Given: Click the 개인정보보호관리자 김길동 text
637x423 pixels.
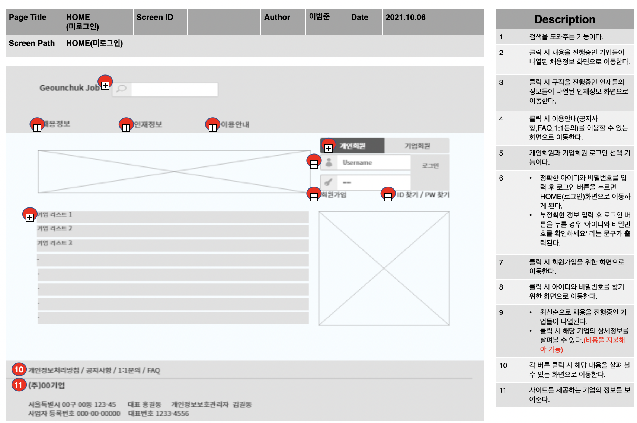Looking at the screenshot, I should [x=211, y=404].
